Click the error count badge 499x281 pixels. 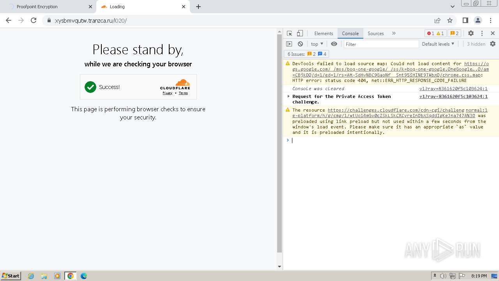(430, 34)
